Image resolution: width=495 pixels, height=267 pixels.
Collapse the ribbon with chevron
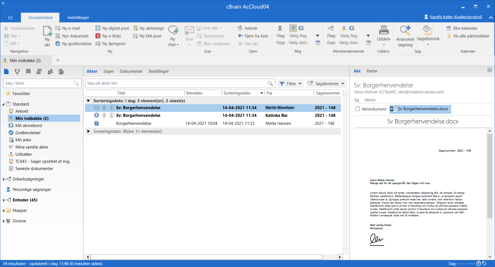(x=491, y=17)
